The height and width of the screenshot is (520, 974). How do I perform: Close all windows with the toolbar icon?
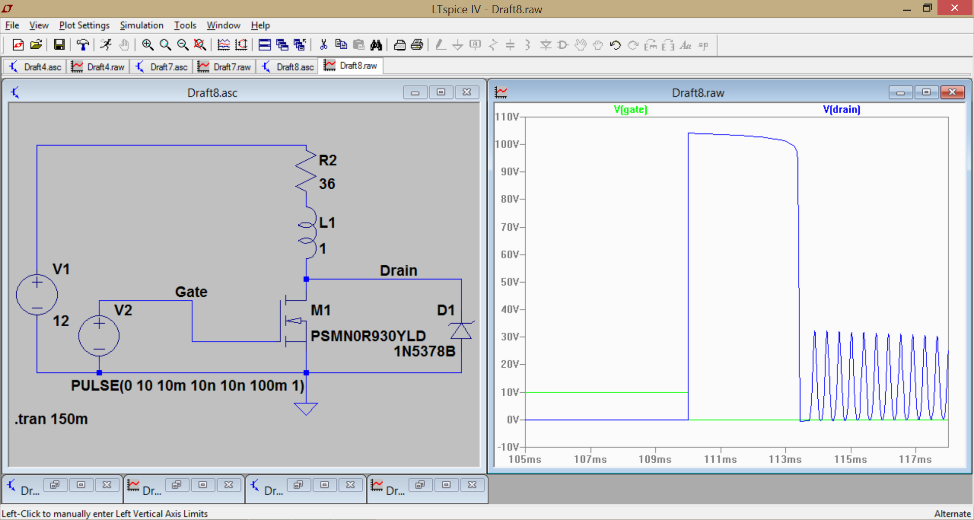(x=300, y=45)
